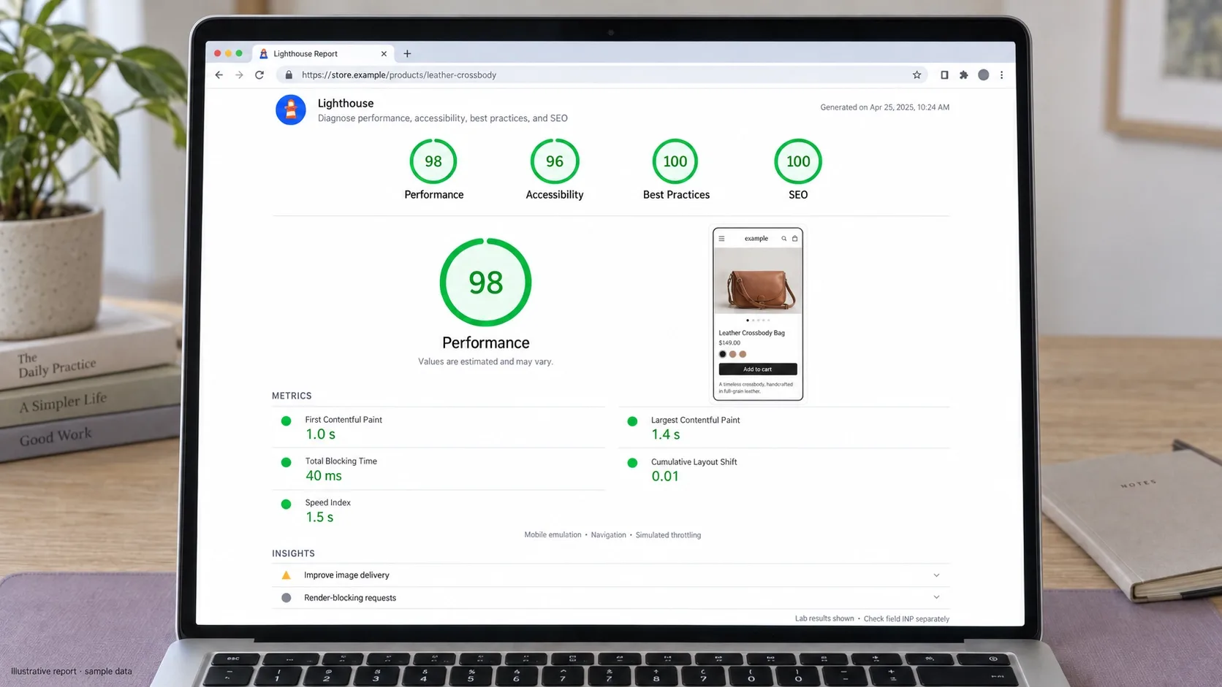
Task: Click 'Values are estimated and may vary' text
Action: (485, 361)
